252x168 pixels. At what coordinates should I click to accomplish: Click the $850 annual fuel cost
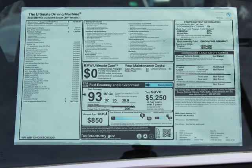(95, 120)
